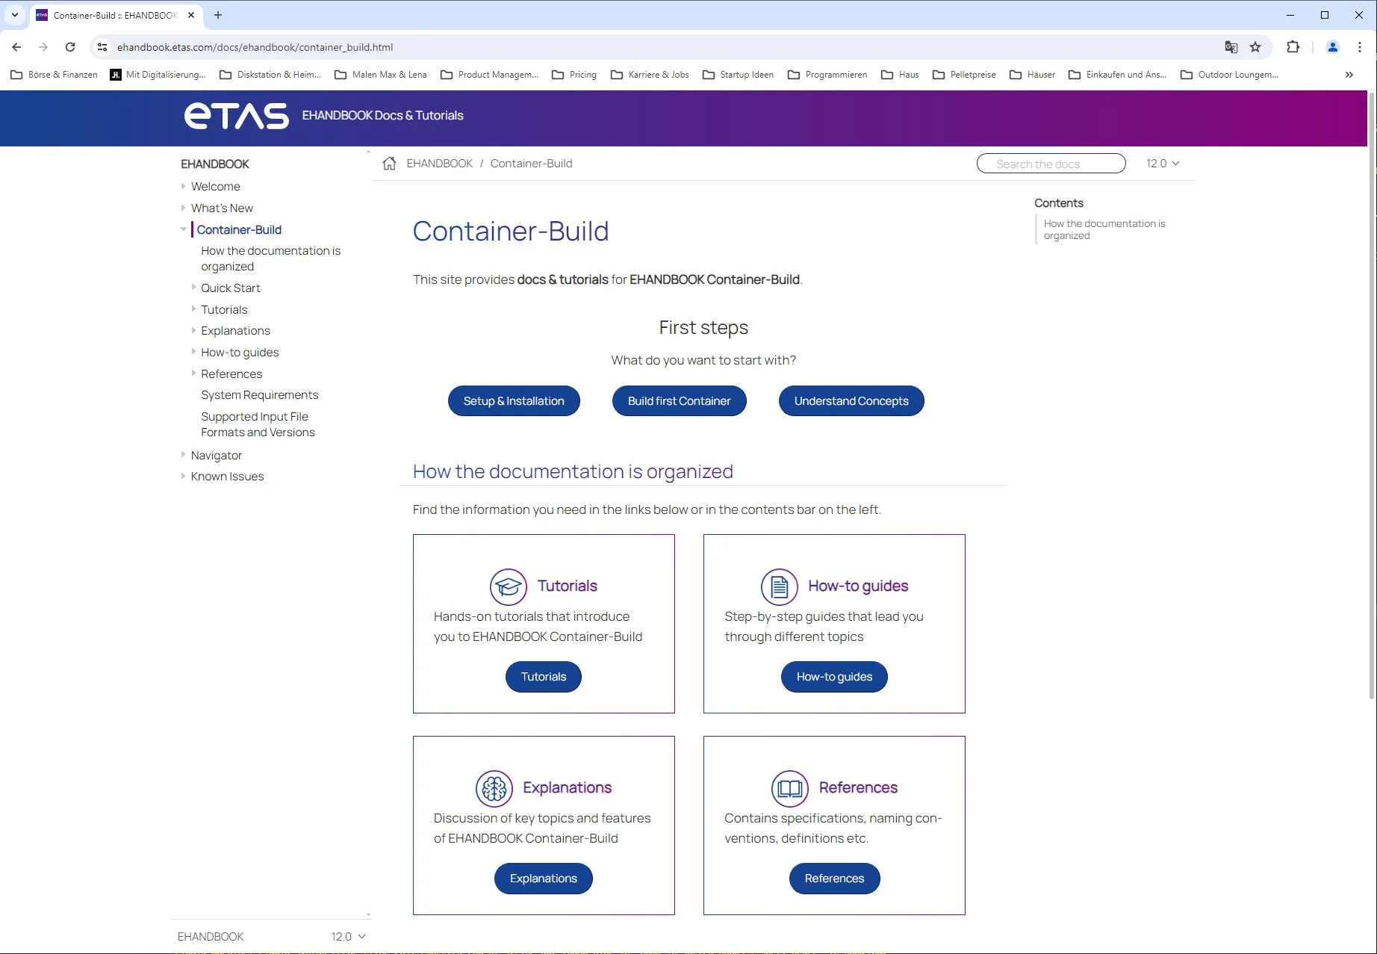Go back using the navigation arrow

coord(16,46)
